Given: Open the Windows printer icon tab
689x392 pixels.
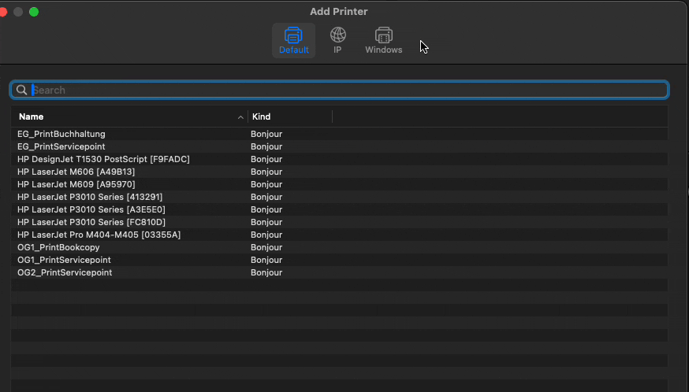Looking at the screenshot, I should [x=384, y=35].
